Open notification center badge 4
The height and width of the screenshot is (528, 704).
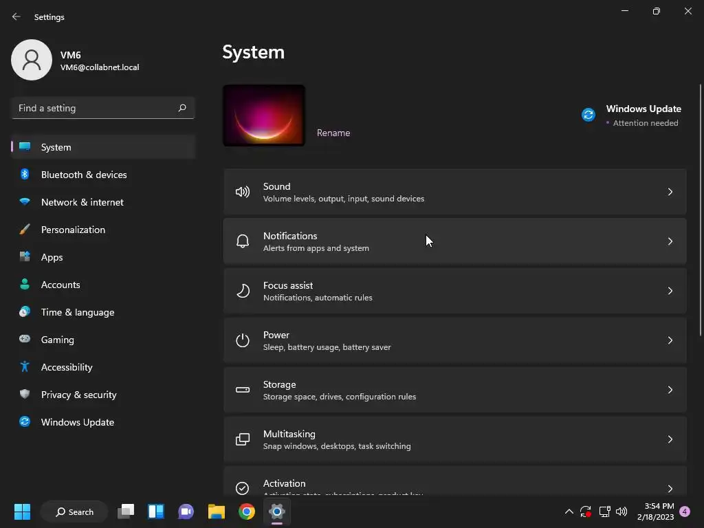coord(685,511)
